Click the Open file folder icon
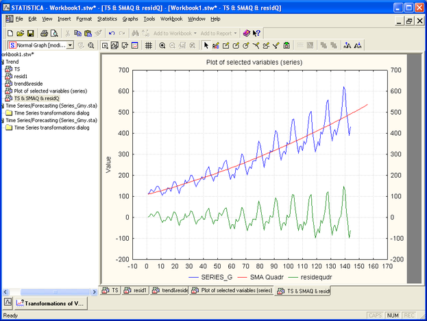This screenshot has height=321, width=427. [x=21, y=33]
